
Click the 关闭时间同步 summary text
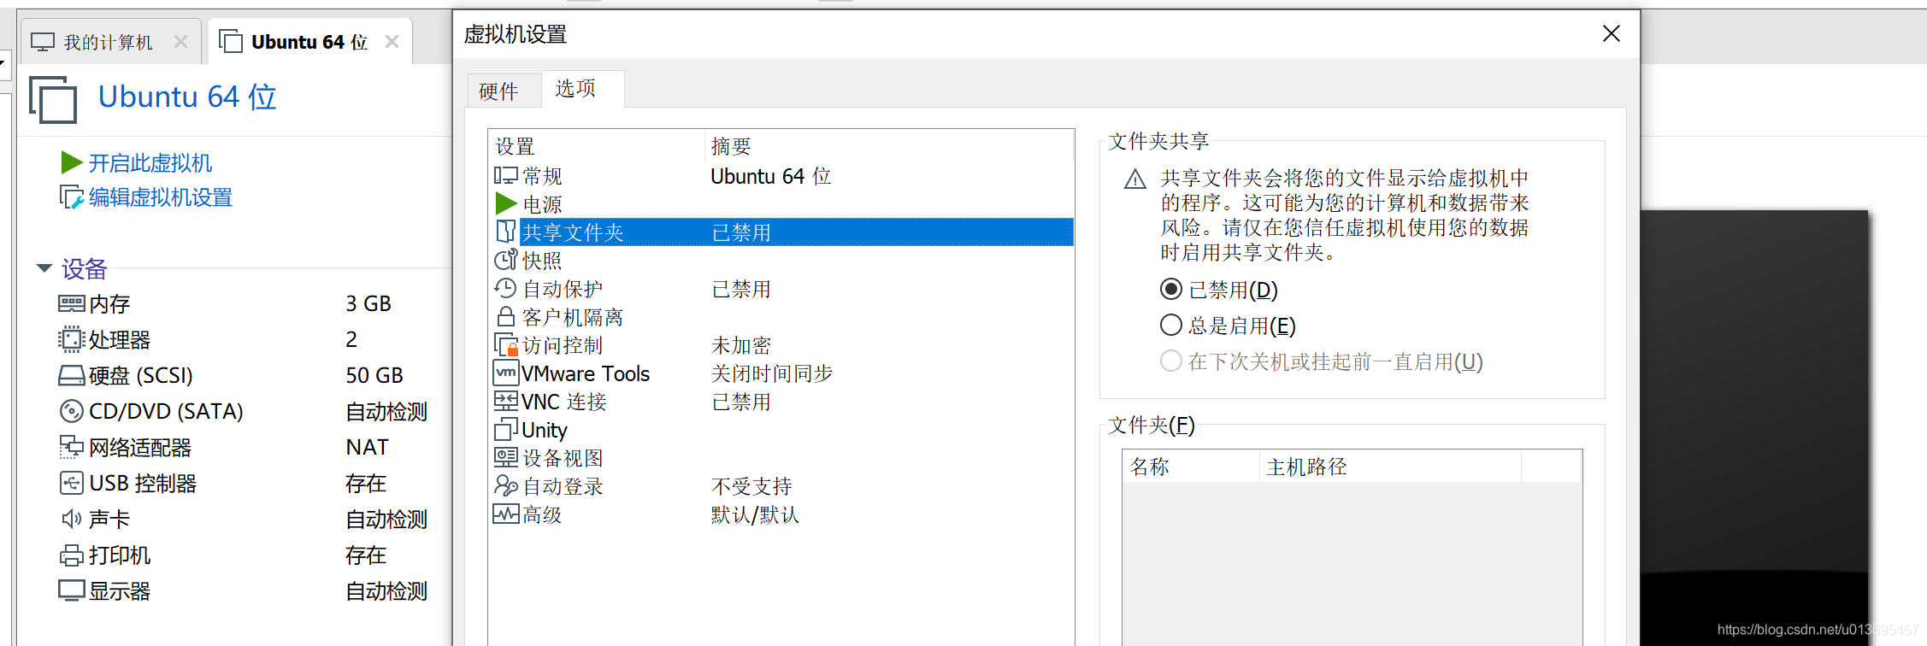tap(772, 373)
